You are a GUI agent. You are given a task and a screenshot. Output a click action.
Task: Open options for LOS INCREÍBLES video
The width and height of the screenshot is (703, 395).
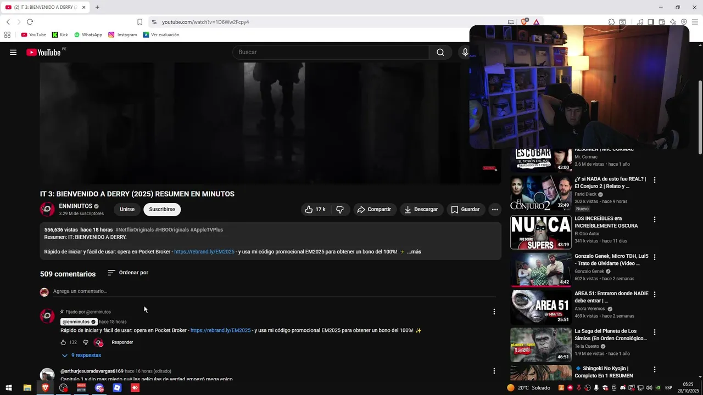[654, 219]
